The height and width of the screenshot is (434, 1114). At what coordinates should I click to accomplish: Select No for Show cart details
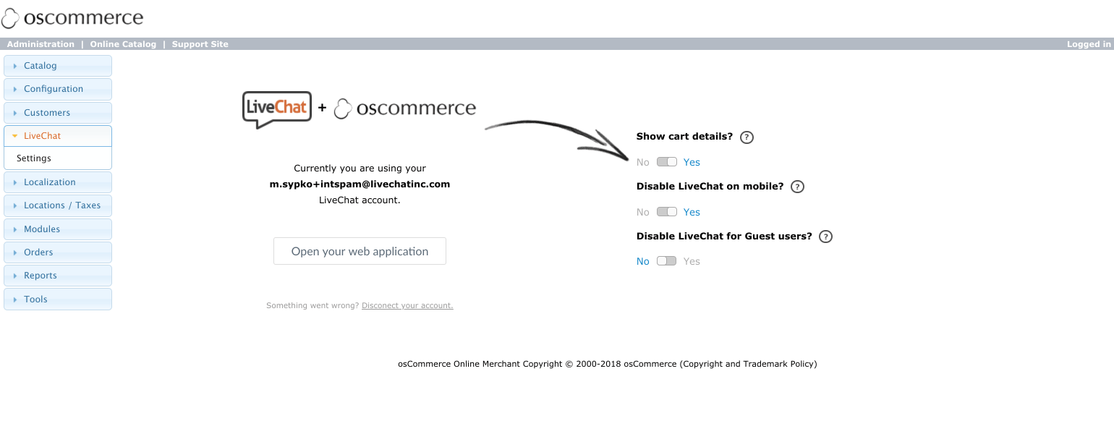tap(643, 162)
